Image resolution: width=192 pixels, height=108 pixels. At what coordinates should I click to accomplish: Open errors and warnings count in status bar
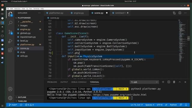[29, 105]
